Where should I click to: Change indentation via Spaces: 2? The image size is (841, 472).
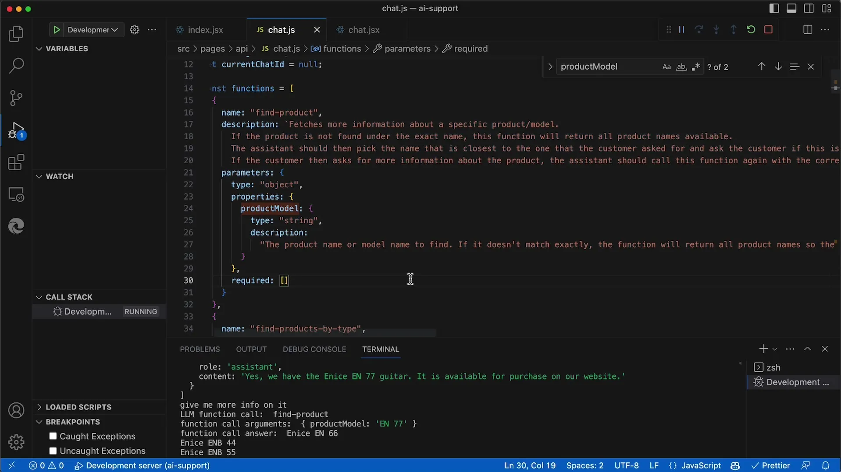coord(585,465)
